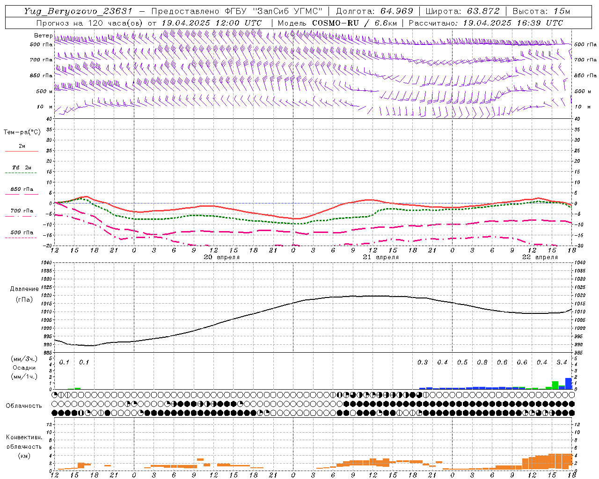Click the 0.3 precipitation total value
The image size is (599, 479).
pyautogui.click(x=423, y=363)
